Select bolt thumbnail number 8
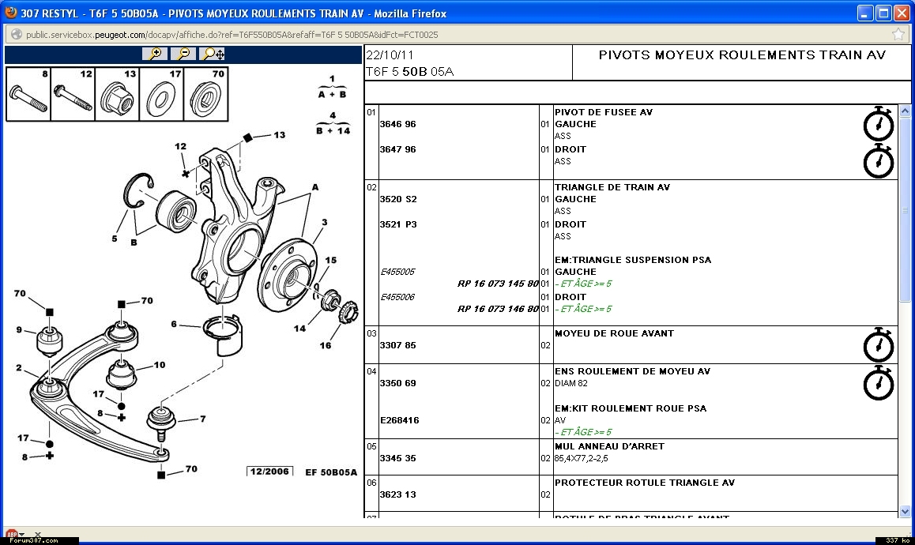This screenshot has height=545, width=915. click(x=28, y=95)
